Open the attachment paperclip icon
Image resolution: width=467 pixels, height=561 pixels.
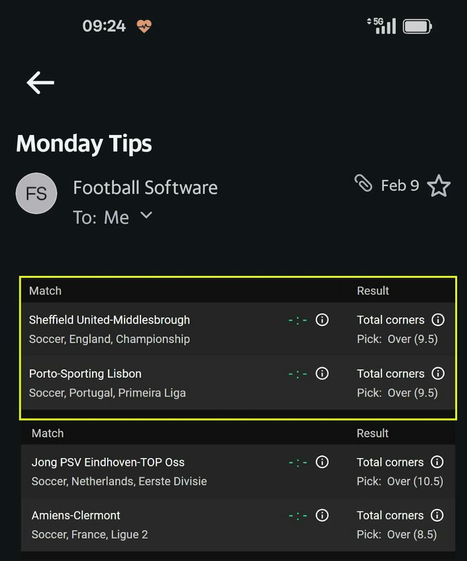[x=363, y=184]
